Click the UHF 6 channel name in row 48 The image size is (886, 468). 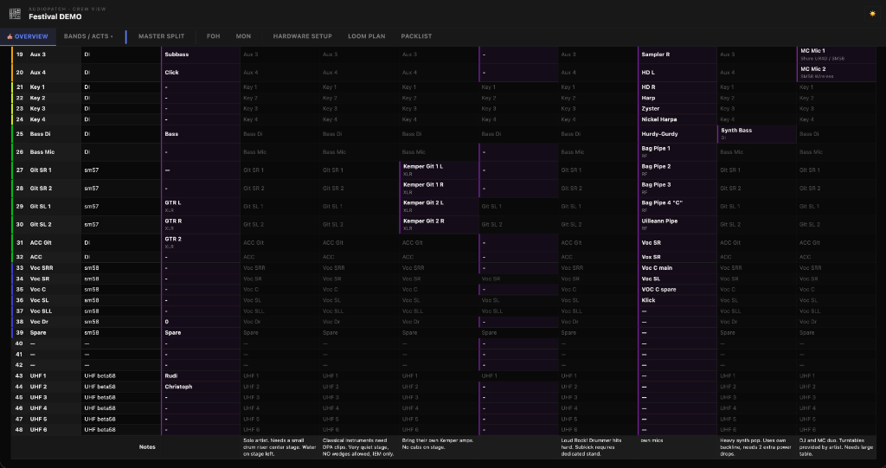point(38,430)
